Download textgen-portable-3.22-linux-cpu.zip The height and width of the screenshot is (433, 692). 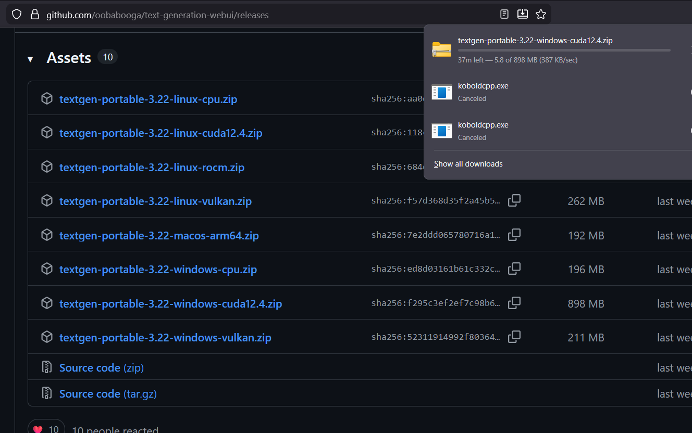pos(148,99)
